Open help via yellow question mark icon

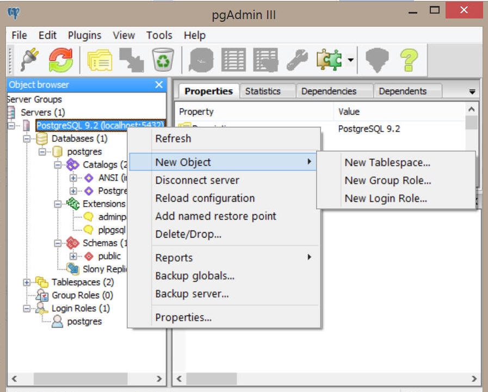coord(409,60)
